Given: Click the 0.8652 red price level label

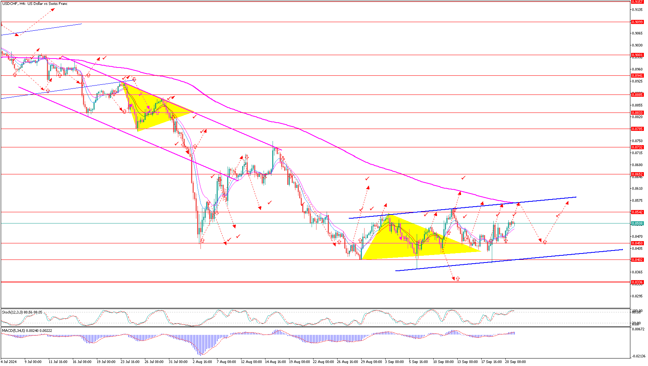Looking at the screenshot, I should click(637, 174).
